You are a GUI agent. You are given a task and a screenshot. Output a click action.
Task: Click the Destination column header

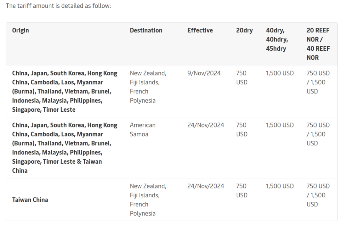(x=146, y=30)
